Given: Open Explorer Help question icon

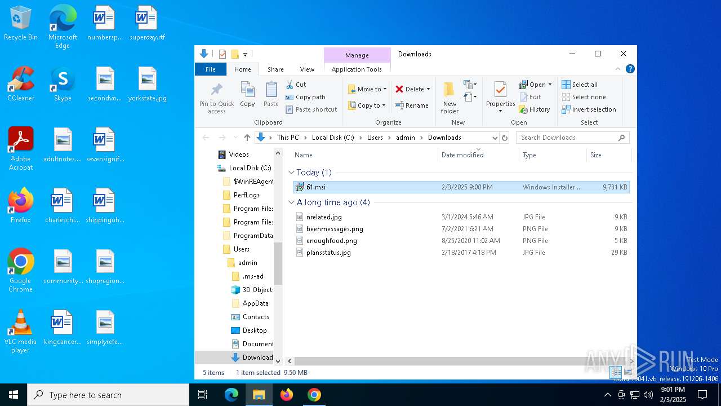Looking at the screenshot, I should click(630, 69).
